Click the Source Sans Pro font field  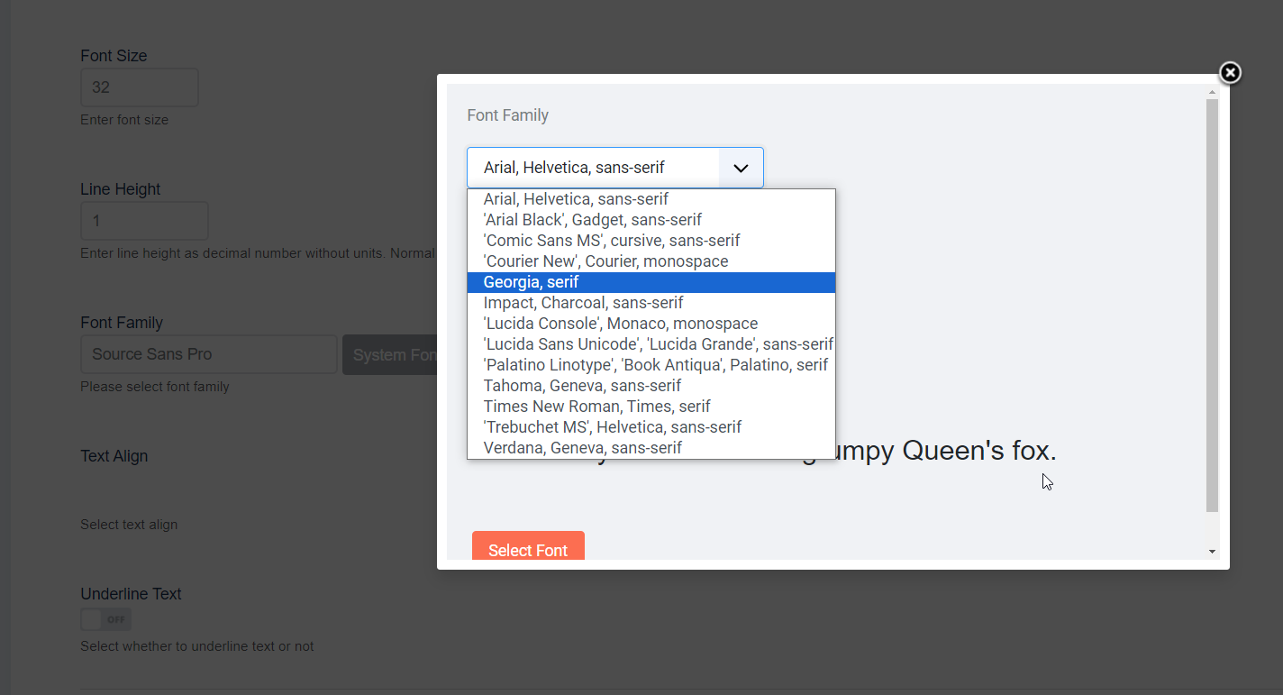coord(209,354)
